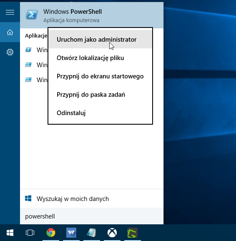Viewport: 236px width, 241px height.
Task: Open the Xbox app on taskbar
Action: [112, 233]
